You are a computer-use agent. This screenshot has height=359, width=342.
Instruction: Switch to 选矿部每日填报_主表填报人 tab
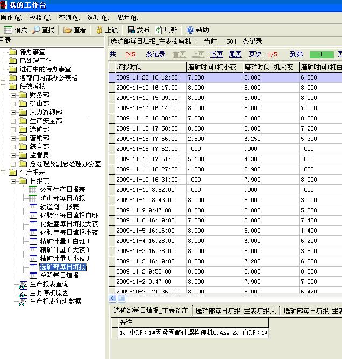coord(236,311)
